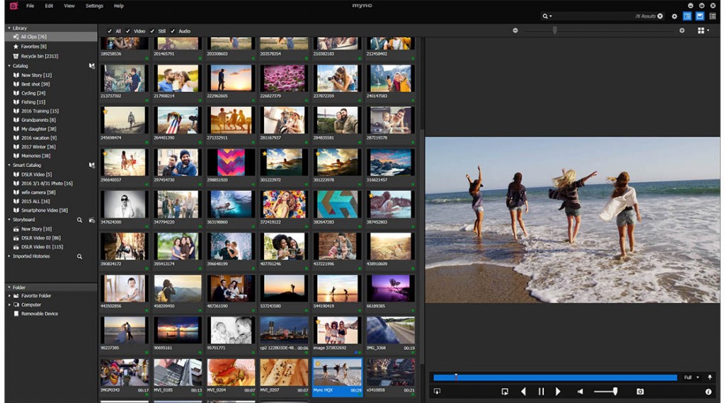The image size is (725, 403).
Task: Toggle loop playback icon in player
Action: [504, 392]
